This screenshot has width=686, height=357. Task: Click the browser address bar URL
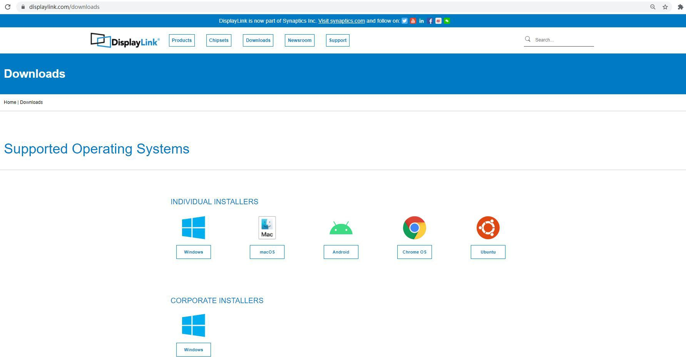point(64,7)
